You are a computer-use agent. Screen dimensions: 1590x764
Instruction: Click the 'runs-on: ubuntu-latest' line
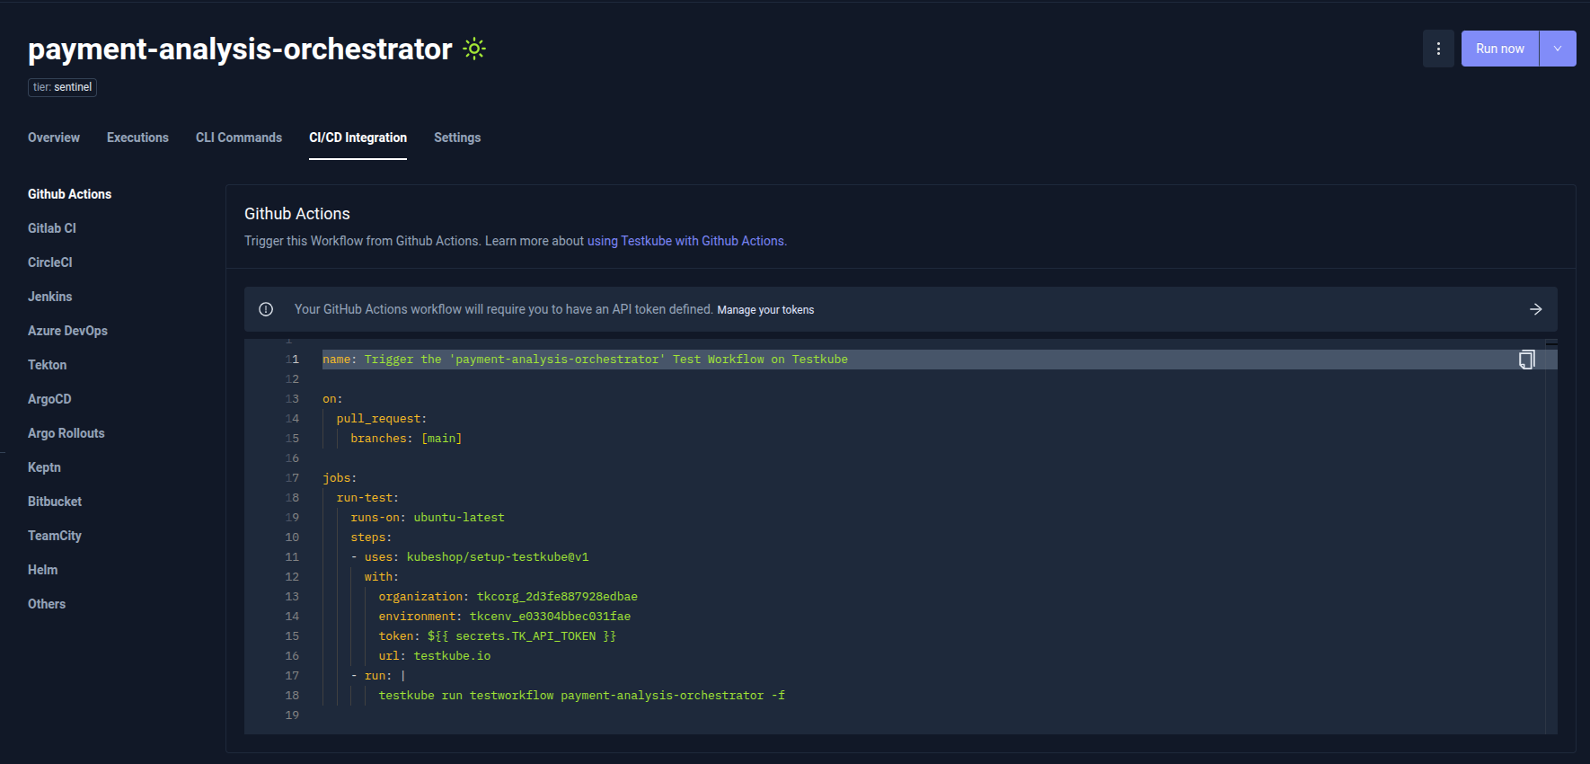pos(428,518)
